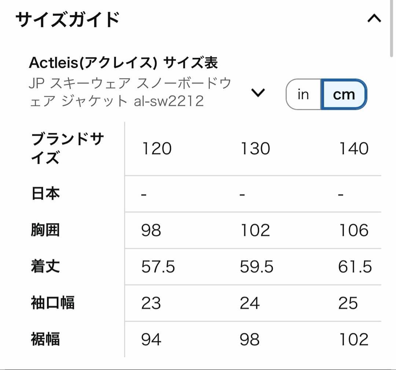Select brand size 120 column header
The height and width of the screenshot is (370, 396).
point(156,148)
